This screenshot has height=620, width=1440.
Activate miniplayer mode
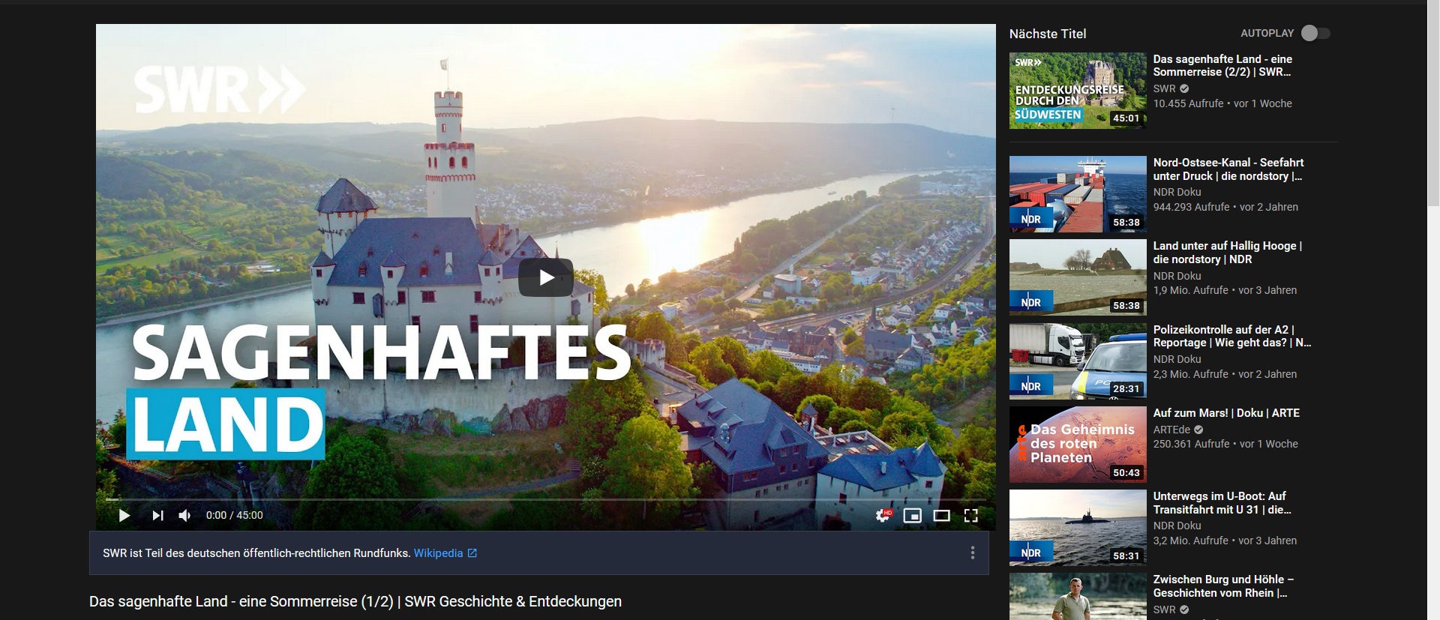912,515
